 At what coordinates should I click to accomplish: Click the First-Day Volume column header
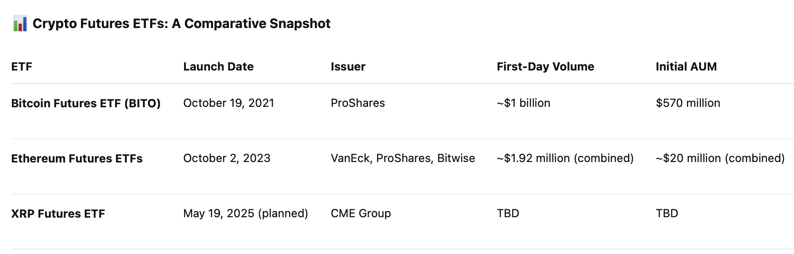tap(545, 67)
